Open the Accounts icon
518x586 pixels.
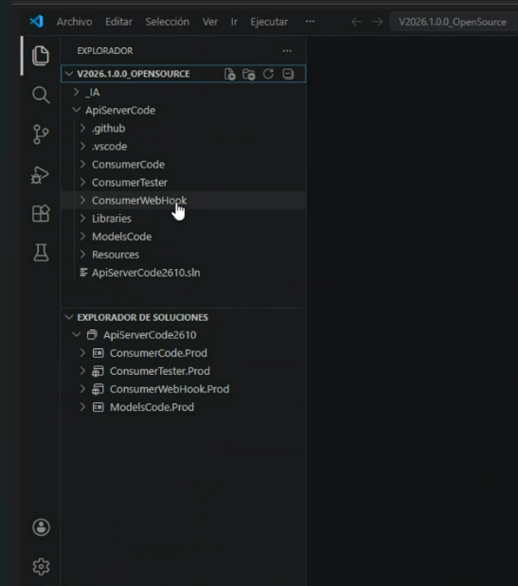(x=41, y=527)
